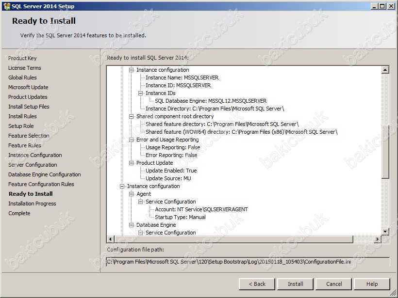Collapse Service Configuration under Agent
398x298 pixels.
140,202
